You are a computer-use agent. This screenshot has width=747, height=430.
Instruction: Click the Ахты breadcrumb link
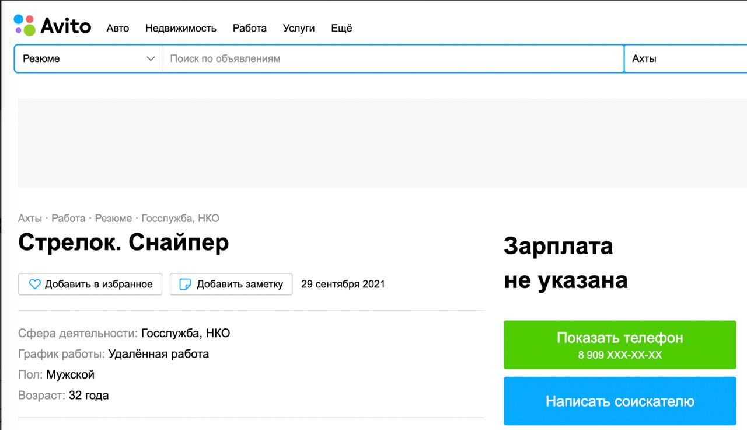tap(30, 219)
